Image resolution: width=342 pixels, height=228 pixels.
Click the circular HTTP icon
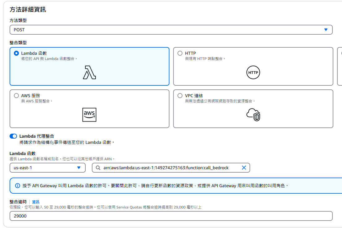(253, 72)
